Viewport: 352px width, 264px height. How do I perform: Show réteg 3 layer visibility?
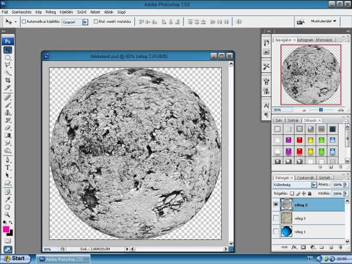click(276, 218)
